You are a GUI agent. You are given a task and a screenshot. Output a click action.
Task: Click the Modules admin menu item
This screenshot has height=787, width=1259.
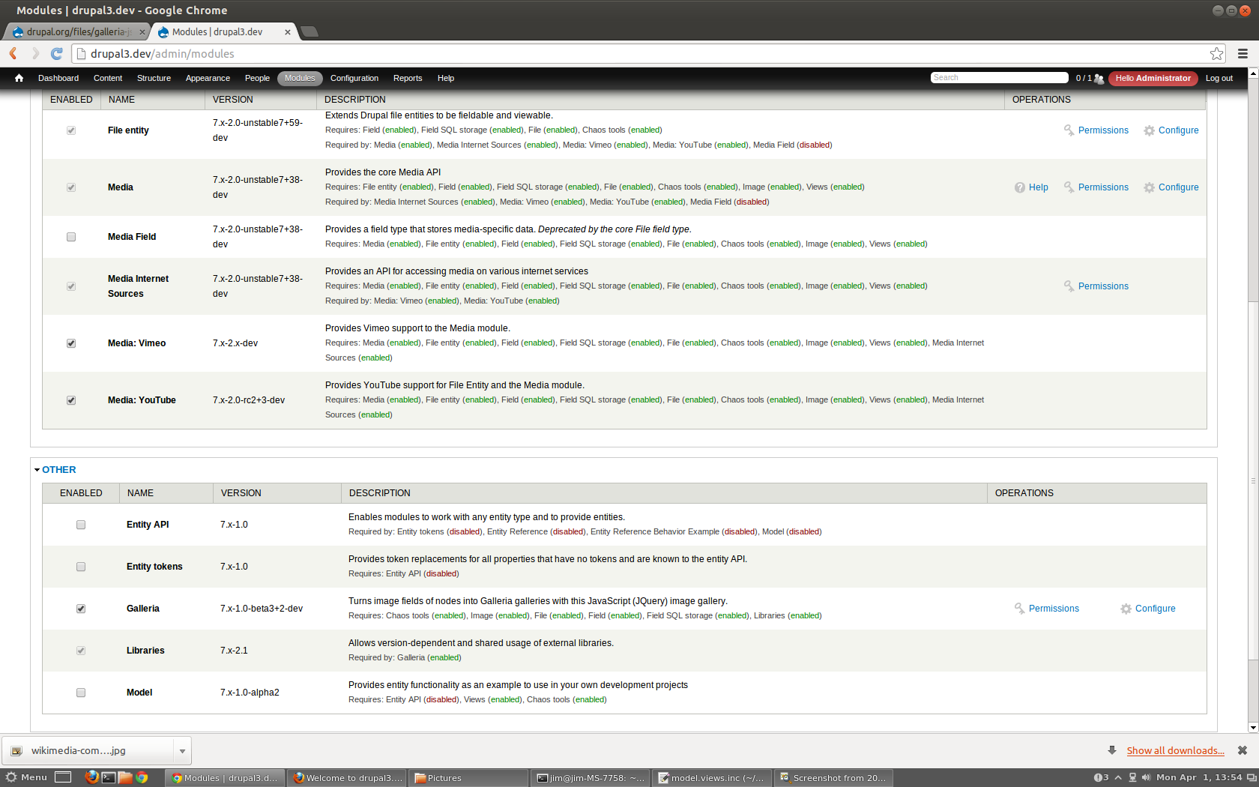[x=300, y=78]
